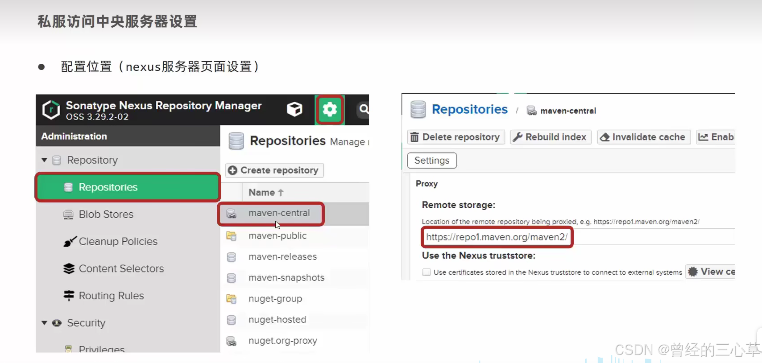Click the Content Selectors layers icon
762x363 pixels.
[x=69, y=269]
